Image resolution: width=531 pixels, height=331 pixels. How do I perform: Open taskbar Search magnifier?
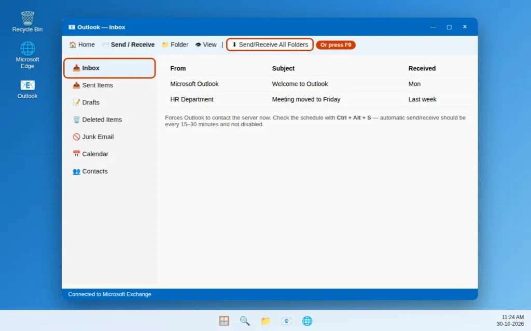coord(245,321)
